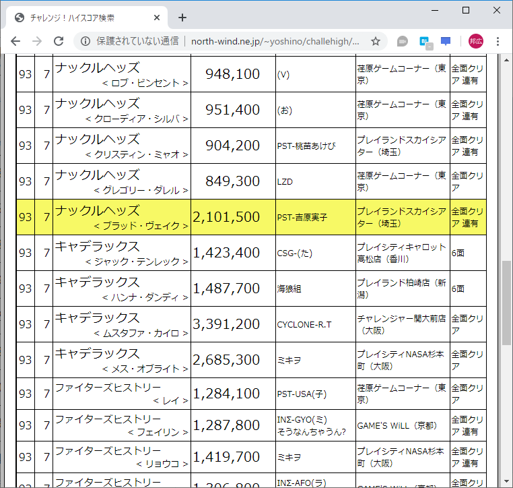Click location チャレンジャー関大前店（大阪）
The image size is (513, 488).
coord(402,324)
